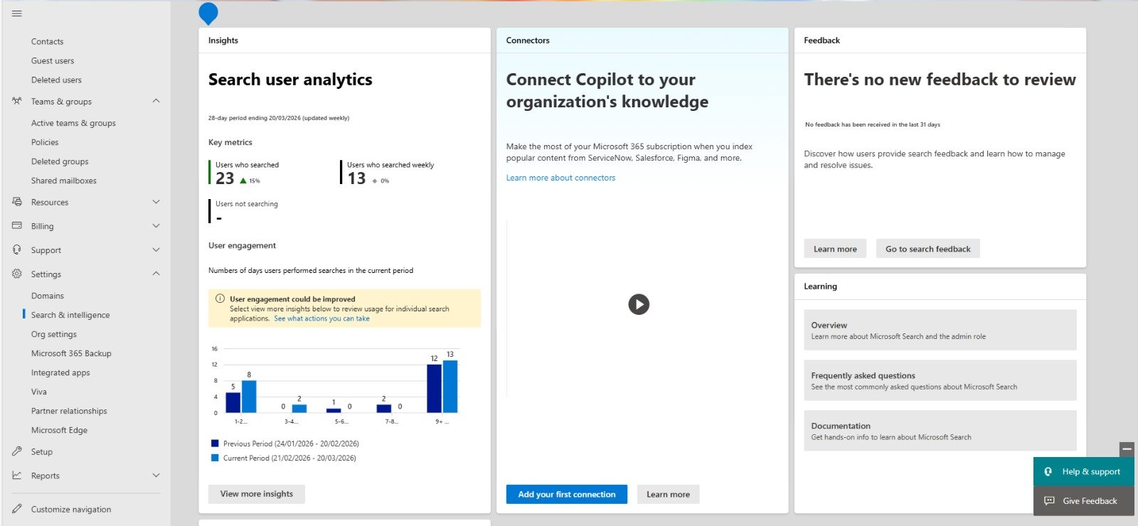Click the Settings gear icon
Viewport: 1138px width, 526px height.
coord(17,274)
